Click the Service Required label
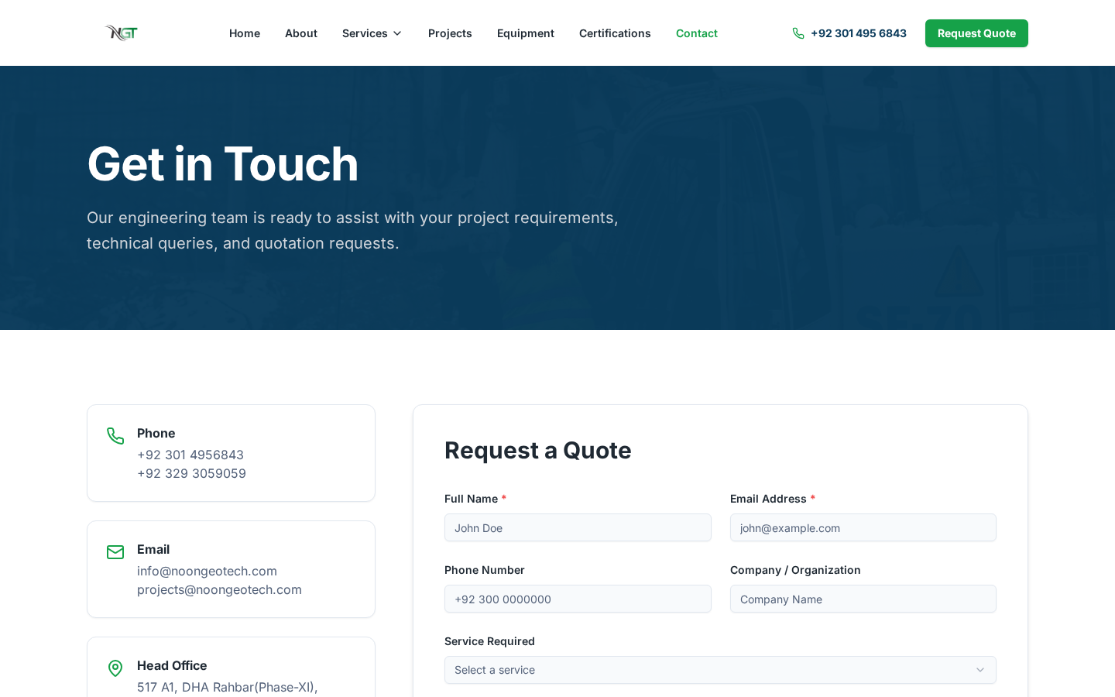The image size is (1115, 697). [489, 641]
